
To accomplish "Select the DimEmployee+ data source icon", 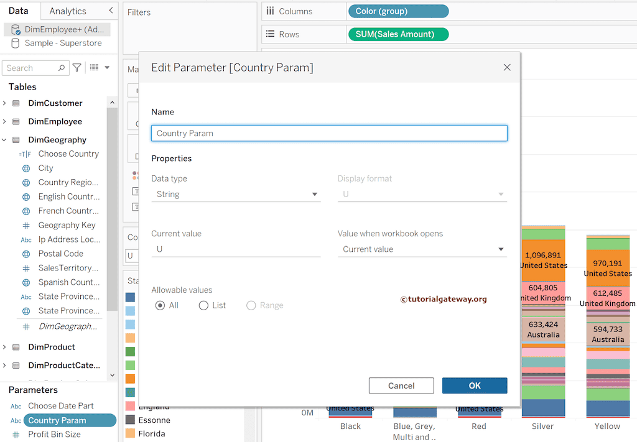I will (16, 29).
